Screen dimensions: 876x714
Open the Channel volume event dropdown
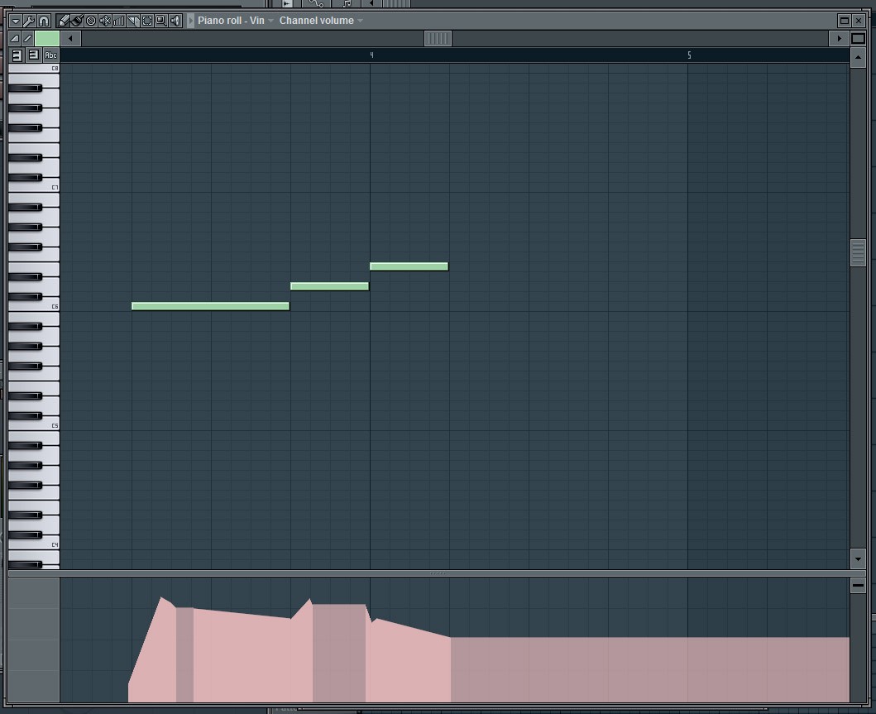(x=321, y=21)
